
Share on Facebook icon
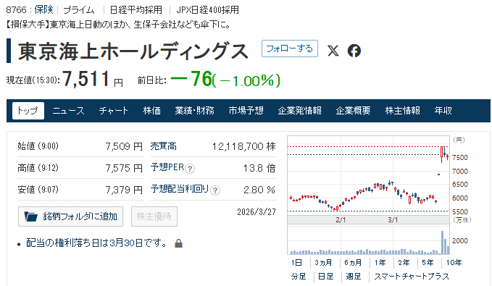[x=354, y=51]
